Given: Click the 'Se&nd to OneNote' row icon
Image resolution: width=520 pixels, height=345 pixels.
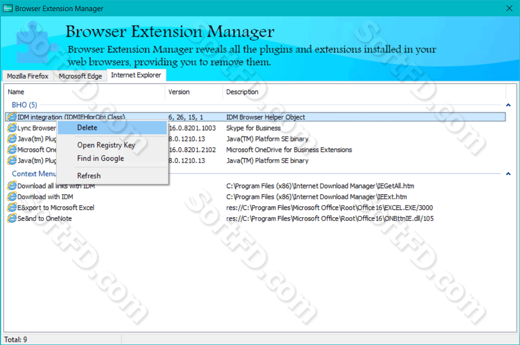Looking at the screenshot, I should 12,219.
